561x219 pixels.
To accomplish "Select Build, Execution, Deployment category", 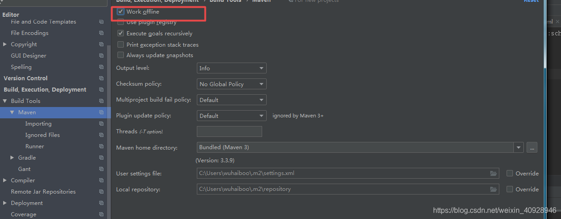I will click(x=45, y=90).
